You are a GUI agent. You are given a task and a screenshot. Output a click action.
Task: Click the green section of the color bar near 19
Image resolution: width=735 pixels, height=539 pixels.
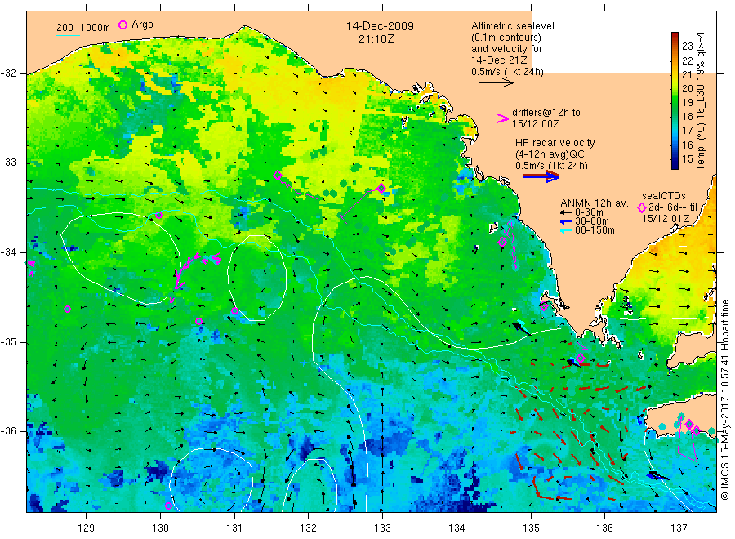[x=675, y=102]
